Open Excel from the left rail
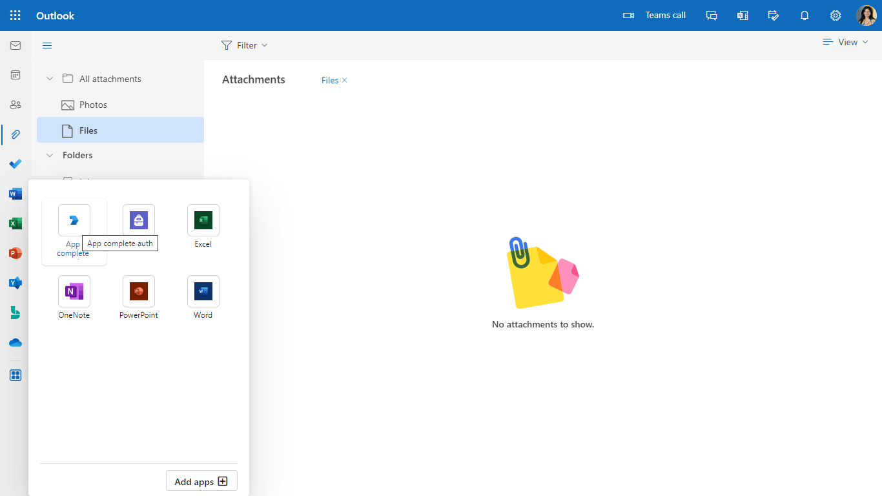Screen dimensions: 882x496 click(15, 223)
